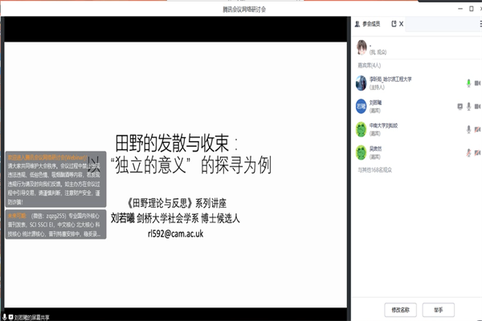Click the camera icon of 刘若曦
The width and height of the screenshot is (482, 321).
click(478, 106)
